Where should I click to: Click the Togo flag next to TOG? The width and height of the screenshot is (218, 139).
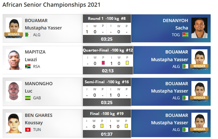(185, 35)
